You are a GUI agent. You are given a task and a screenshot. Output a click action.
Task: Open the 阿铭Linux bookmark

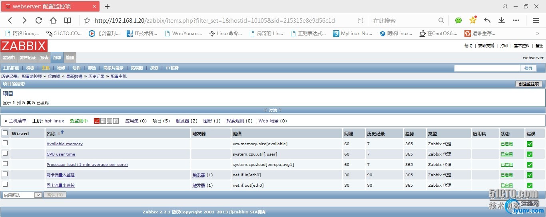coord(22,34)
